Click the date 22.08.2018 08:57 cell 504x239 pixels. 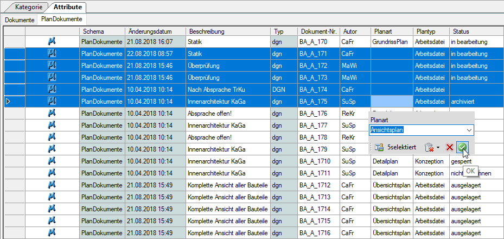coord(155,53)
